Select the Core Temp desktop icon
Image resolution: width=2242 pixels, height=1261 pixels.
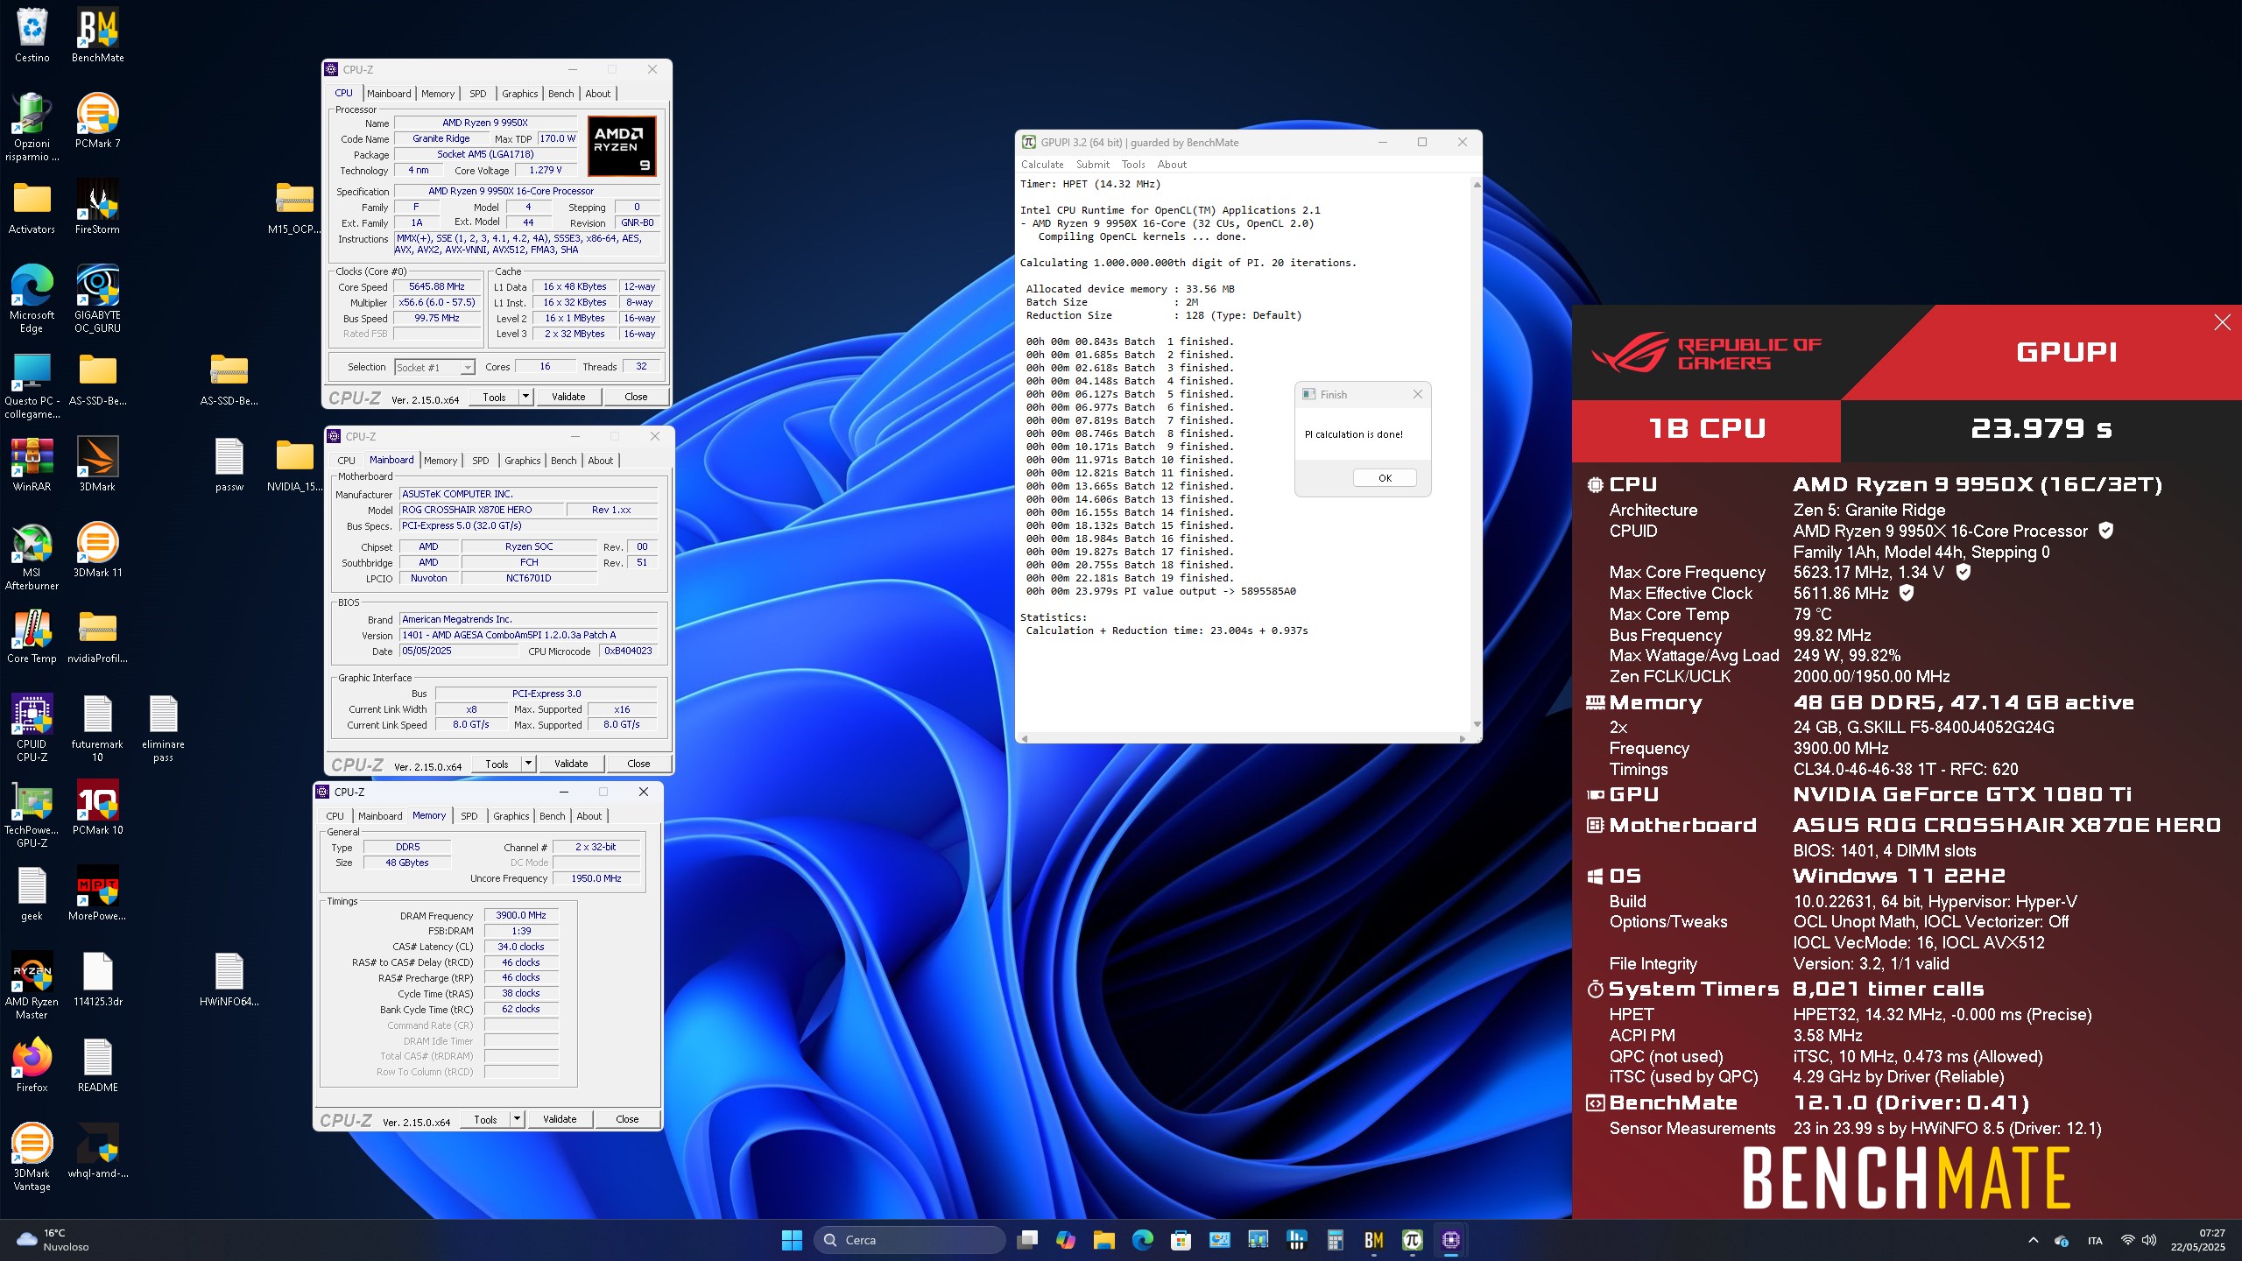click(32, 636)
